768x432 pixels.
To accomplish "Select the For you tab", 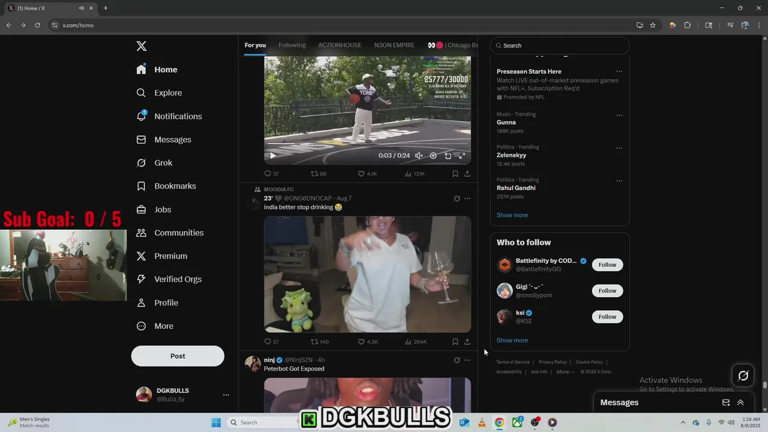I will click(255, 45).
